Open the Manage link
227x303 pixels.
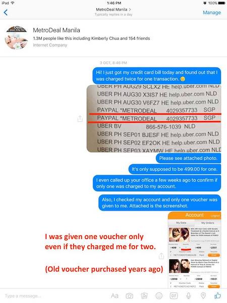click(x=212, y=12)
